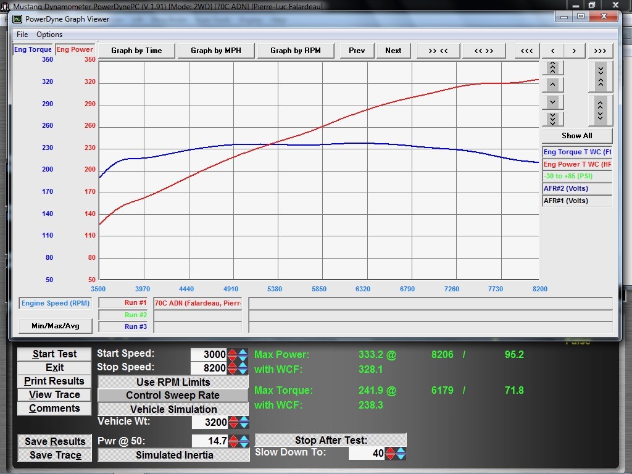
Task: Select the Run #2 label
Action: click(123, 315)
